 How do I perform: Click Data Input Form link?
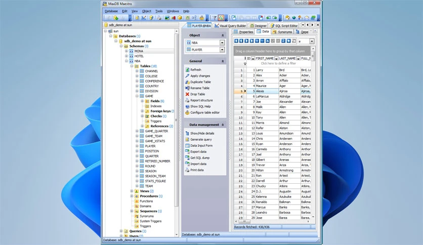click(x=201, y=146)
